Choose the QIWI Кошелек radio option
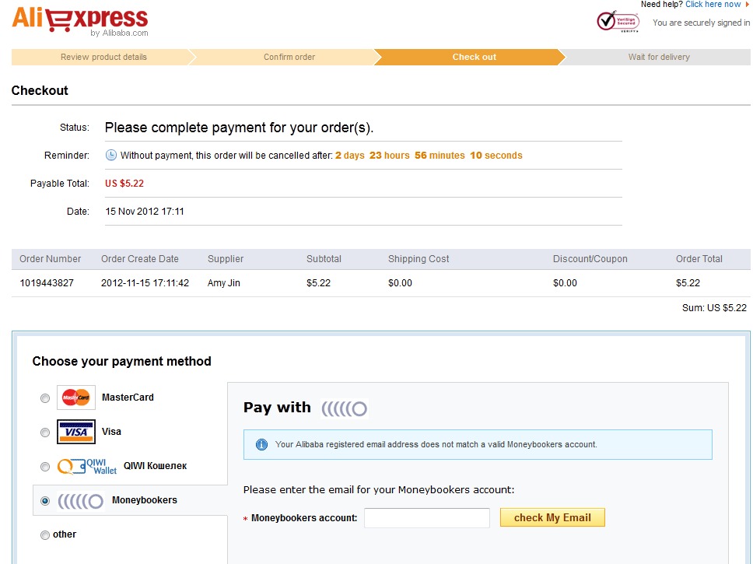This screenshot has height=564, width=753. 45,467
